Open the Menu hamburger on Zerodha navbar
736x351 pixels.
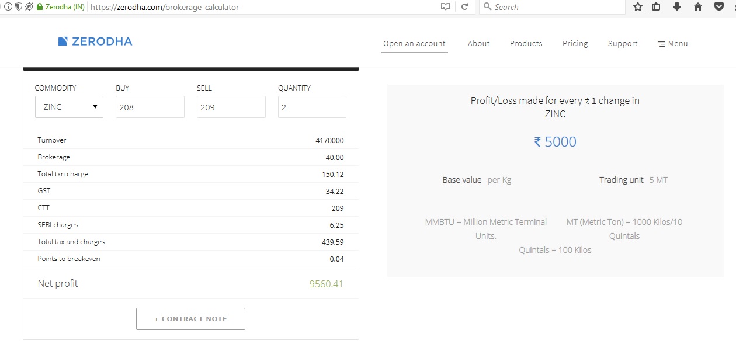pos(672,43)
